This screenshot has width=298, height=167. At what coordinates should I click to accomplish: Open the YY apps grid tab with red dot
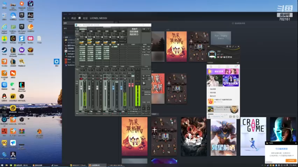236,67
